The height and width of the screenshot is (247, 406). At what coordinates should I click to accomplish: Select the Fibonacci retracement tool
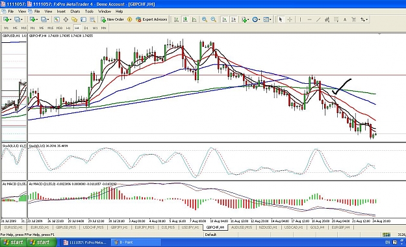(x=336, y=19)
